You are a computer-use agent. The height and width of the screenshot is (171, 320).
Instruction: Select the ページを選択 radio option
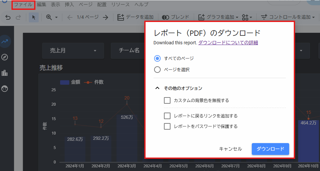coord(157,70)
